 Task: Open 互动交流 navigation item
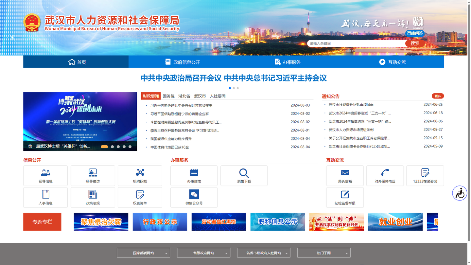[392, 62]
